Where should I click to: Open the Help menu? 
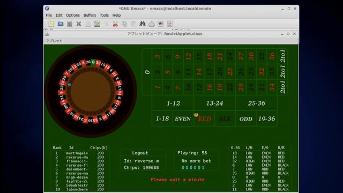click(x=116, y=15)
